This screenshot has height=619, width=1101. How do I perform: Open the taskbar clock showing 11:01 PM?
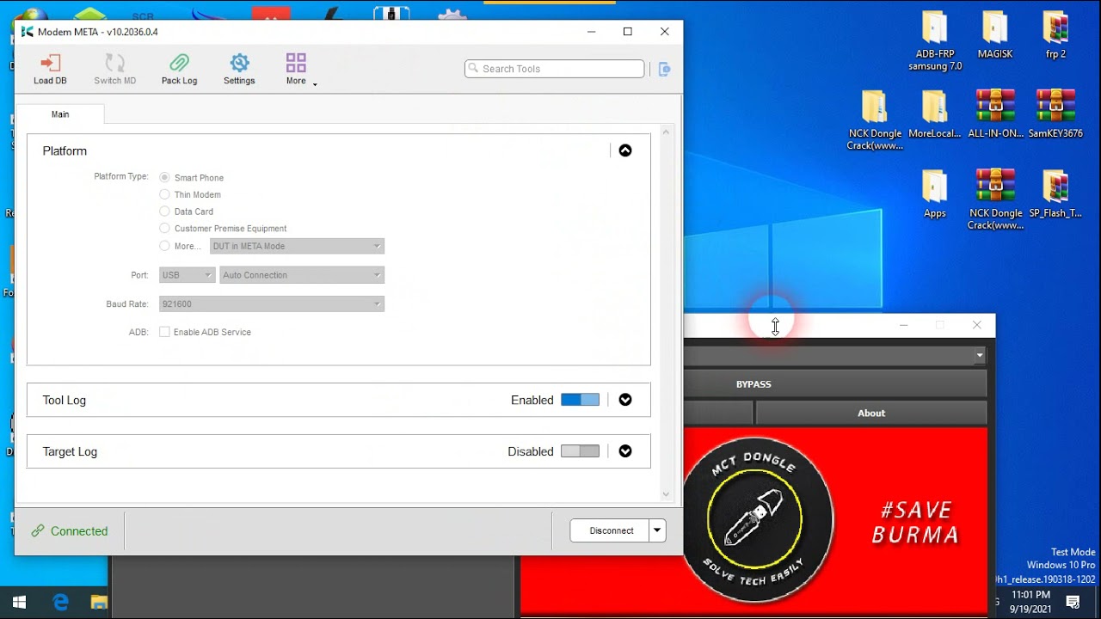1030,602
